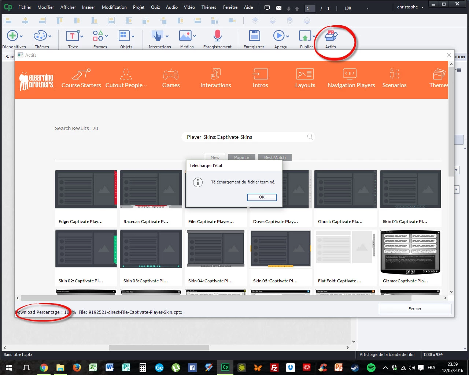
Task: Close the Actifs dialog
Action: tap(449, 55)
